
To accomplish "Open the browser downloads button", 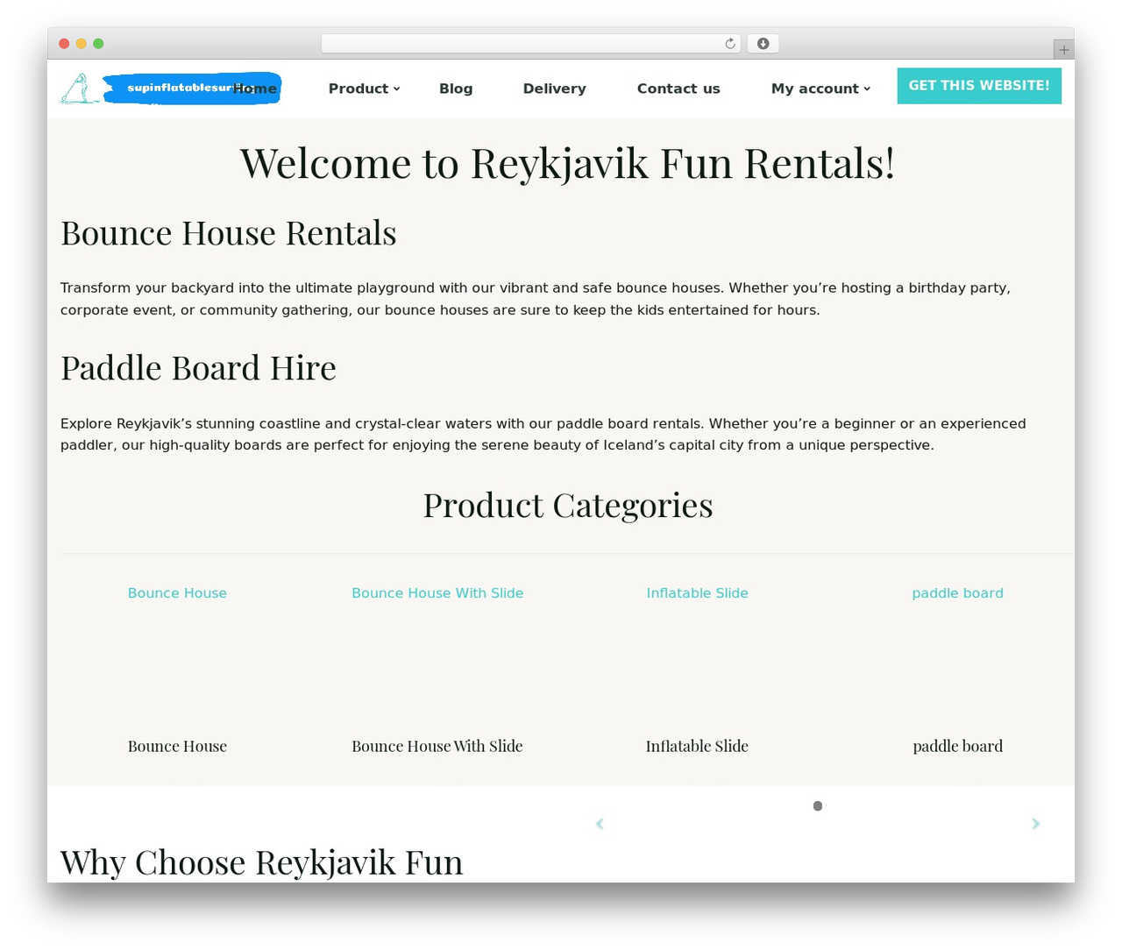I will click(763, 44).
